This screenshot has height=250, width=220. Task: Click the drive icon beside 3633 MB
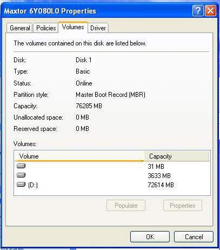[21, 175]
